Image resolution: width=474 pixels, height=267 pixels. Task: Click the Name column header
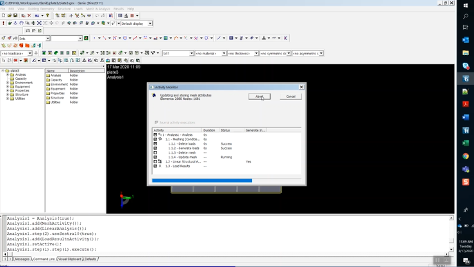tap(57, 70)
